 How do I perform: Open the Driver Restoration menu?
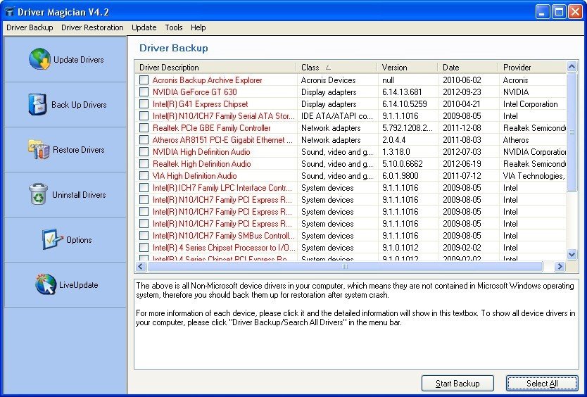coord(92,27)
